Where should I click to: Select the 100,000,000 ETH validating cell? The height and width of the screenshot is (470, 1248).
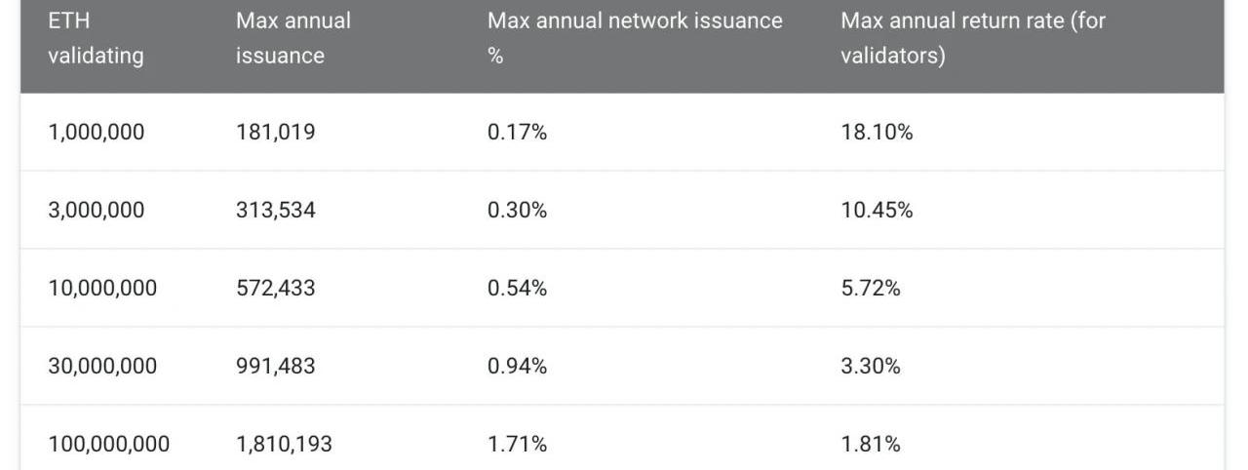pyautogui.click(x=108, y=445)
